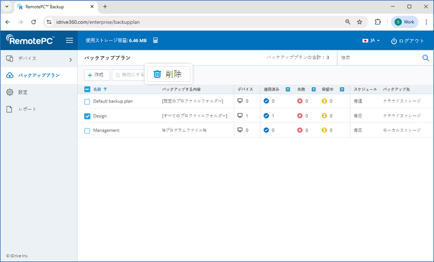Open デバイス in the sidebar
Viewport: 434px width, 262px height.
39,58
